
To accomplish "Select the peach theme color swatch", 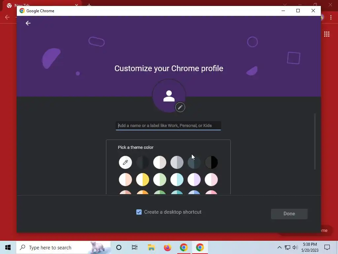I will coord(125,180).
